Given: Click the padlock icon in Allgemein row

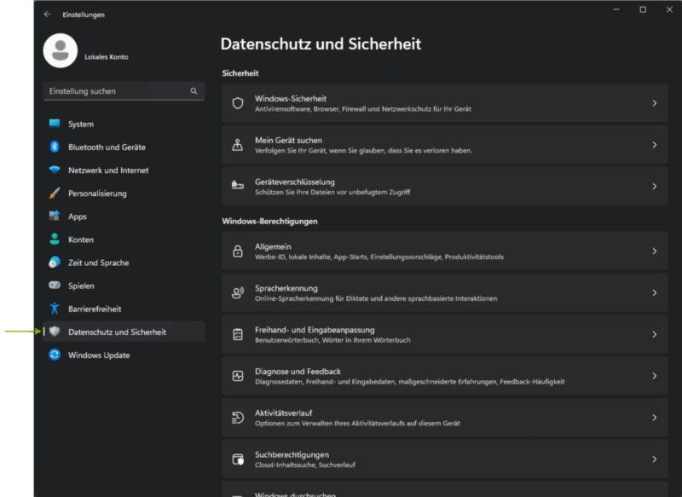Looking at the screenshot, I should [238, 251].
